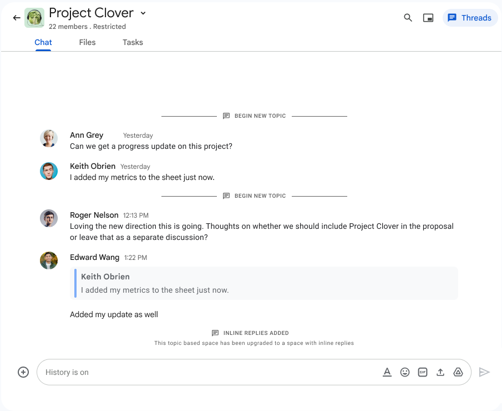Click the Project Clover space avatar
Viewport: 502px width, 411px height.
[x=34, y=17]
